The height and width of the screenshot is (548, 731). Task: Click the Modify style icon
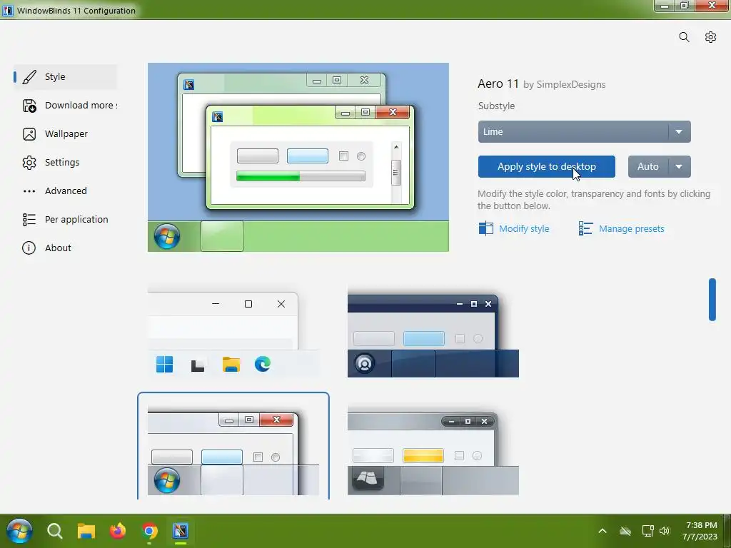click(485, 228)
